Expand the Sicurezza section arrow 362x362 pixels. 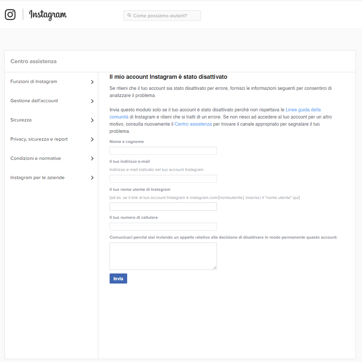[x=92, y=120]
